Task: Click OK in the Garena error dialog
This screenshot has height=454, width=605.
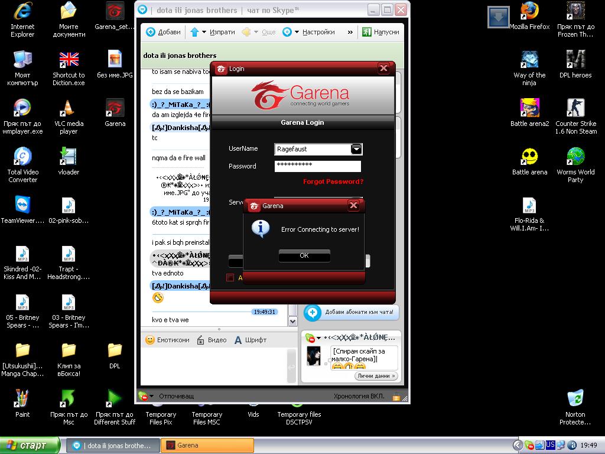Action: pos(304,255)
